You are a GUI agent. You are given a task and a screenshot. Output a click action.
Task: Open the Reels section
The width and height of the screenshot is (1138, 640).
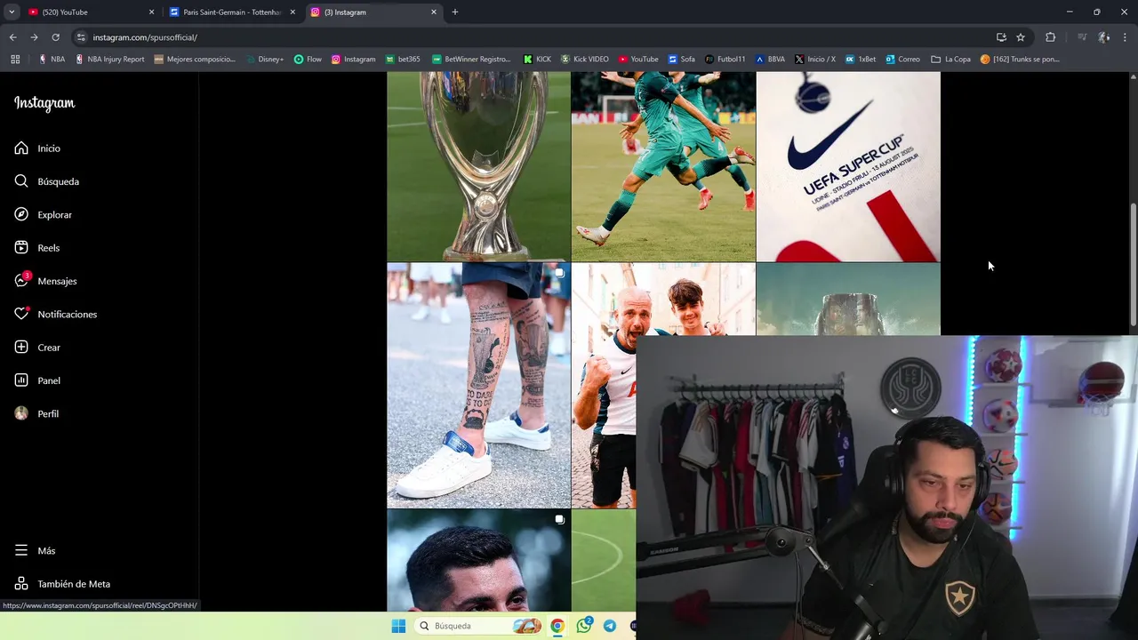(37, 248)
